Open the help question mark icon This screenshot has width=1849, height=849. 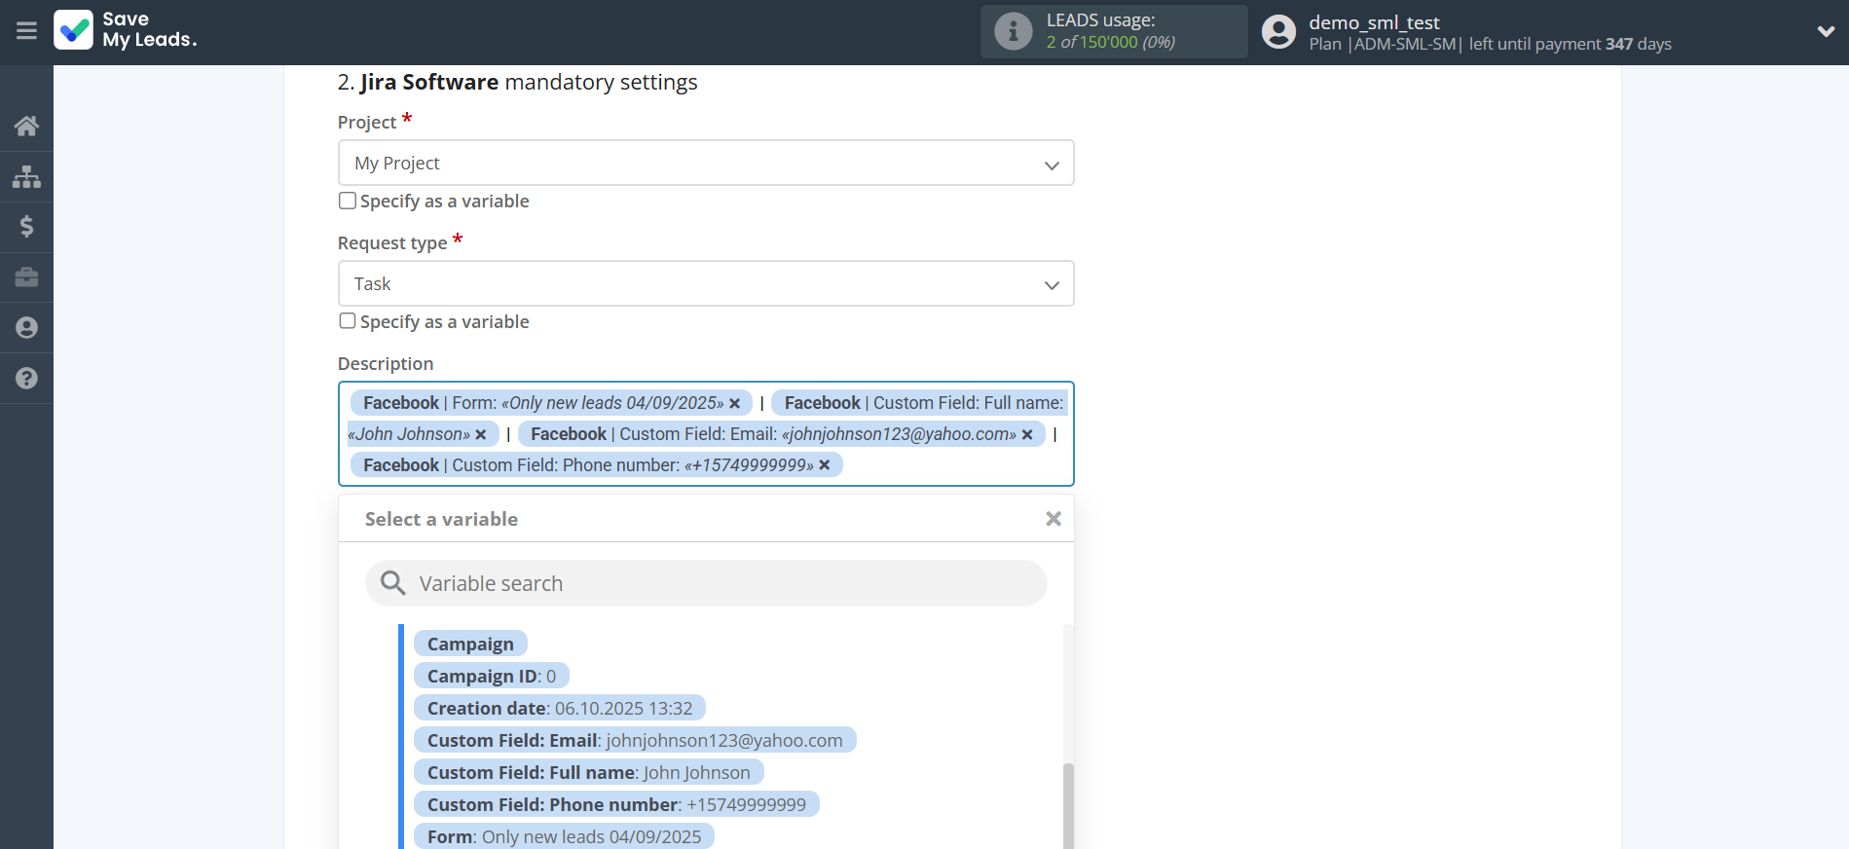[26, 379]
